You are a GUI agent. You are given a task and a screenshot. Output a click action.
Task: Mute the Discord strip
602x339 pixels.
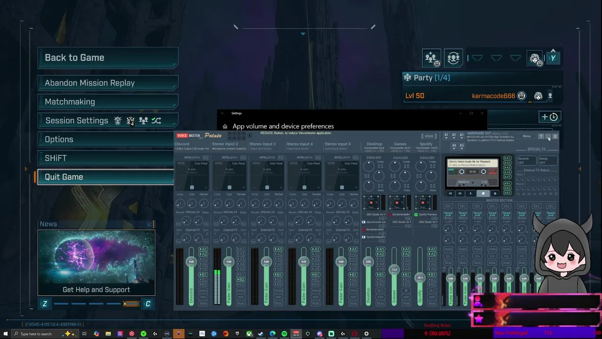pos(203,303)
